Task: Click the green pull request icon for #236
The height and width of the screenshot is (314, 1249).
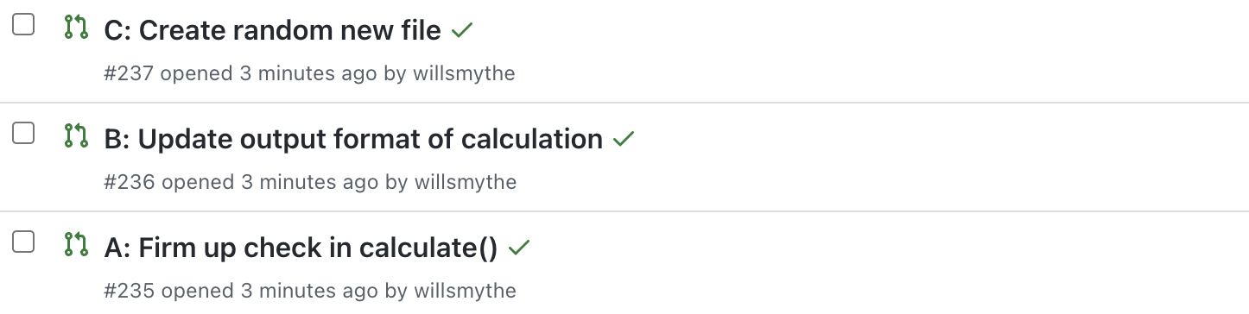Action: click(76, 136)
